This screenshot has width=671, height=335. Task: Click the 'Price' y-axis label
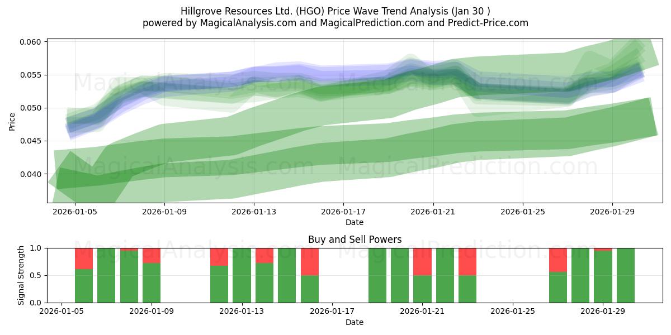click(x=12, y=121)
